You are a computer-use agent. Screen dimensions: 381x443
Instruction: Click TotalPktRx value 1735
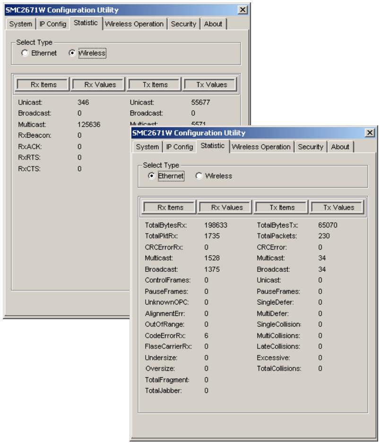[212, 236]
